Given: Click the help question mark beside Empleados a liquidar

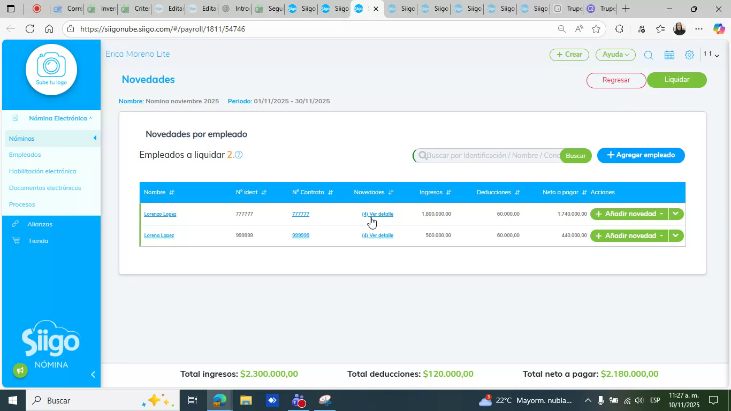Looking at the screenshot, I should pyautogui.click(x=239, y=155).
